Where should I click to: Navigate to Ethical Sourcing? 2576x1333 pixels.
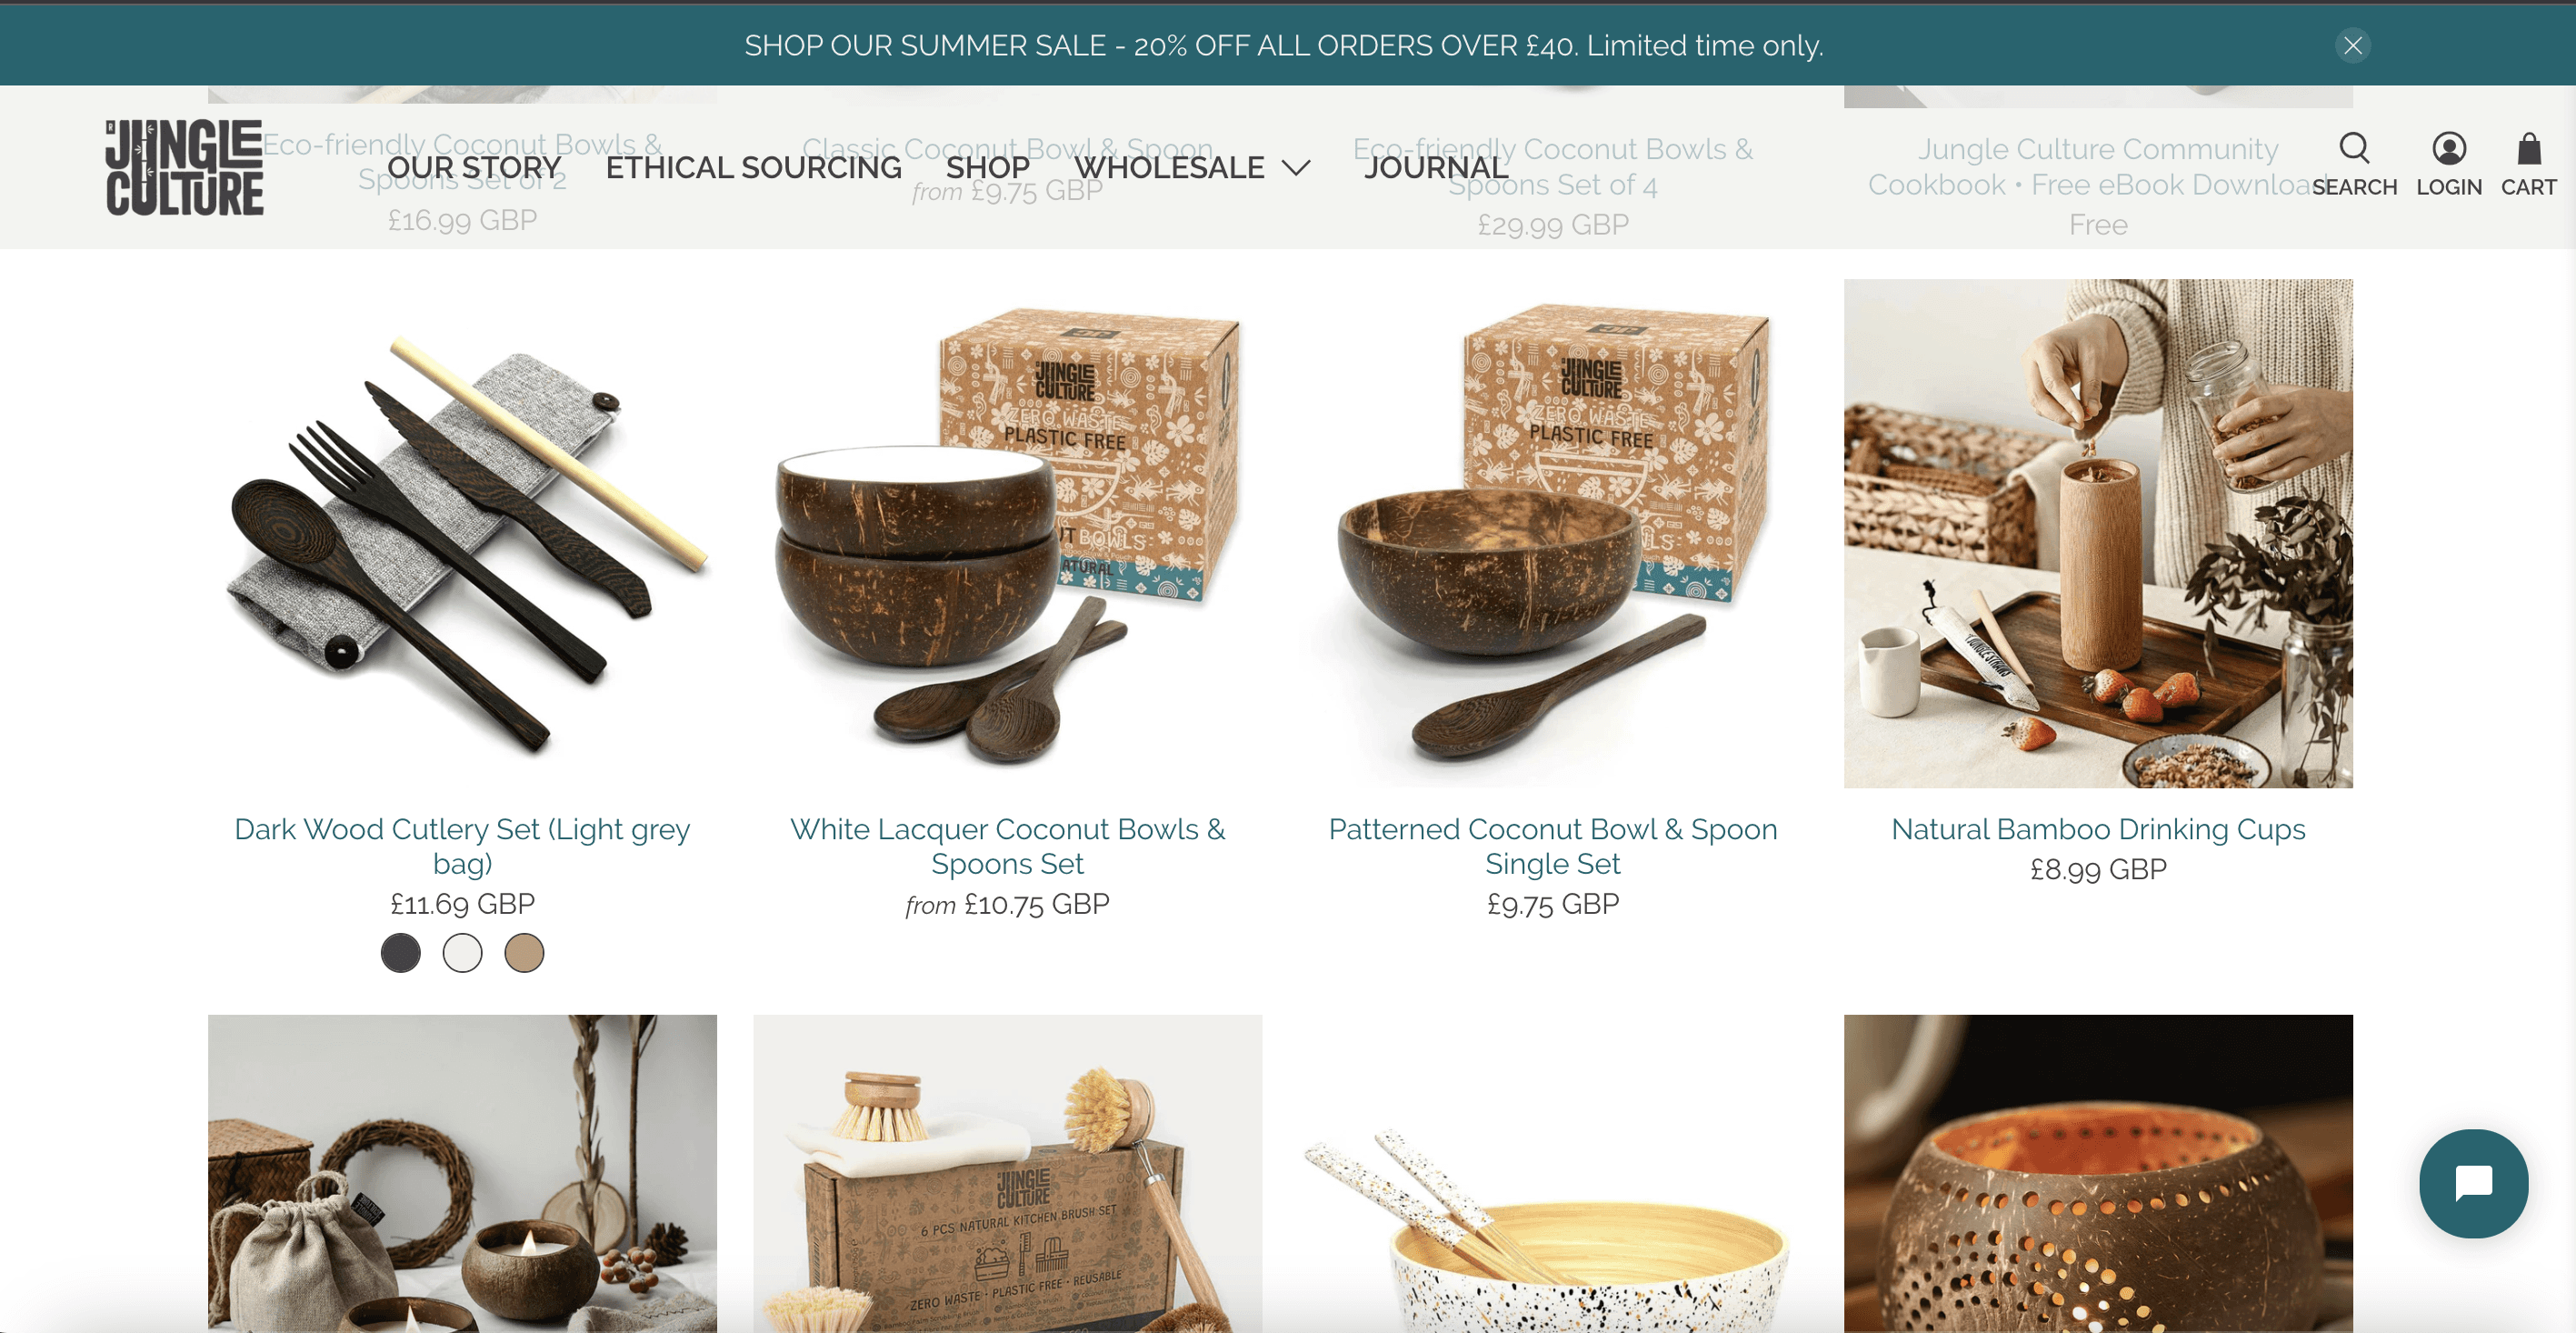(753, 167)
